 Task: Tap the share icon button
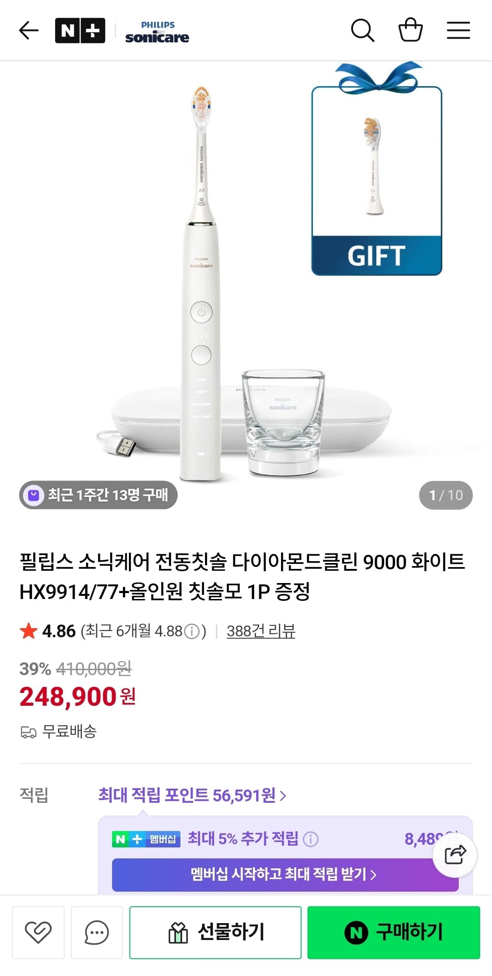pos(455,855)
